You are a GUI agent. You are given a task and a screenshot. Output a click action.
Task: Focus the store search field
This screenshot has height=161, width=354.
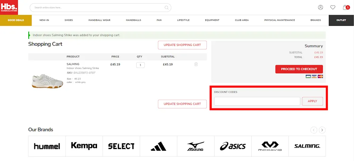click(101, 8)
